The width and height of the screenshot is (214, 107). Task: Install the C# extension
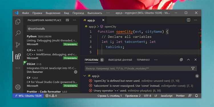[70, 86]
